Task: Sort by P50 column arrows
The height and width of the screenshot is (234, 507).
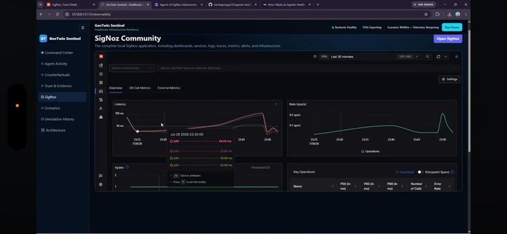Action: click(355, 186)
